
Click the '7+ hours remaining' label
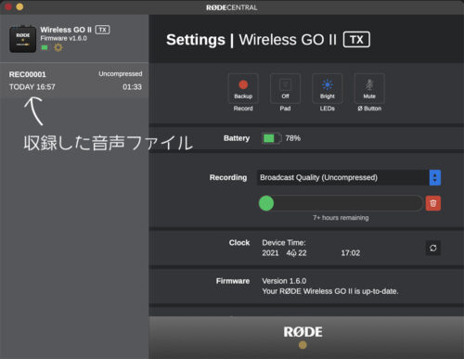pos(341,218)
